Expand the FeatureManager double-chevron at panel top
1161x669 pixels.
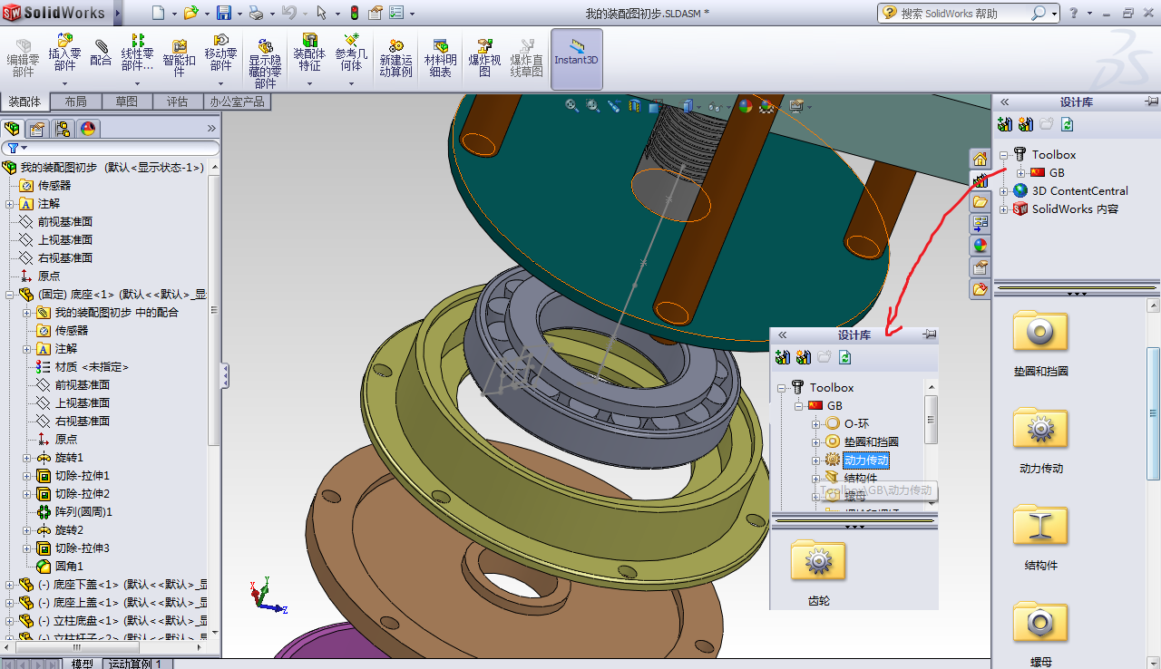coord(211,129)
